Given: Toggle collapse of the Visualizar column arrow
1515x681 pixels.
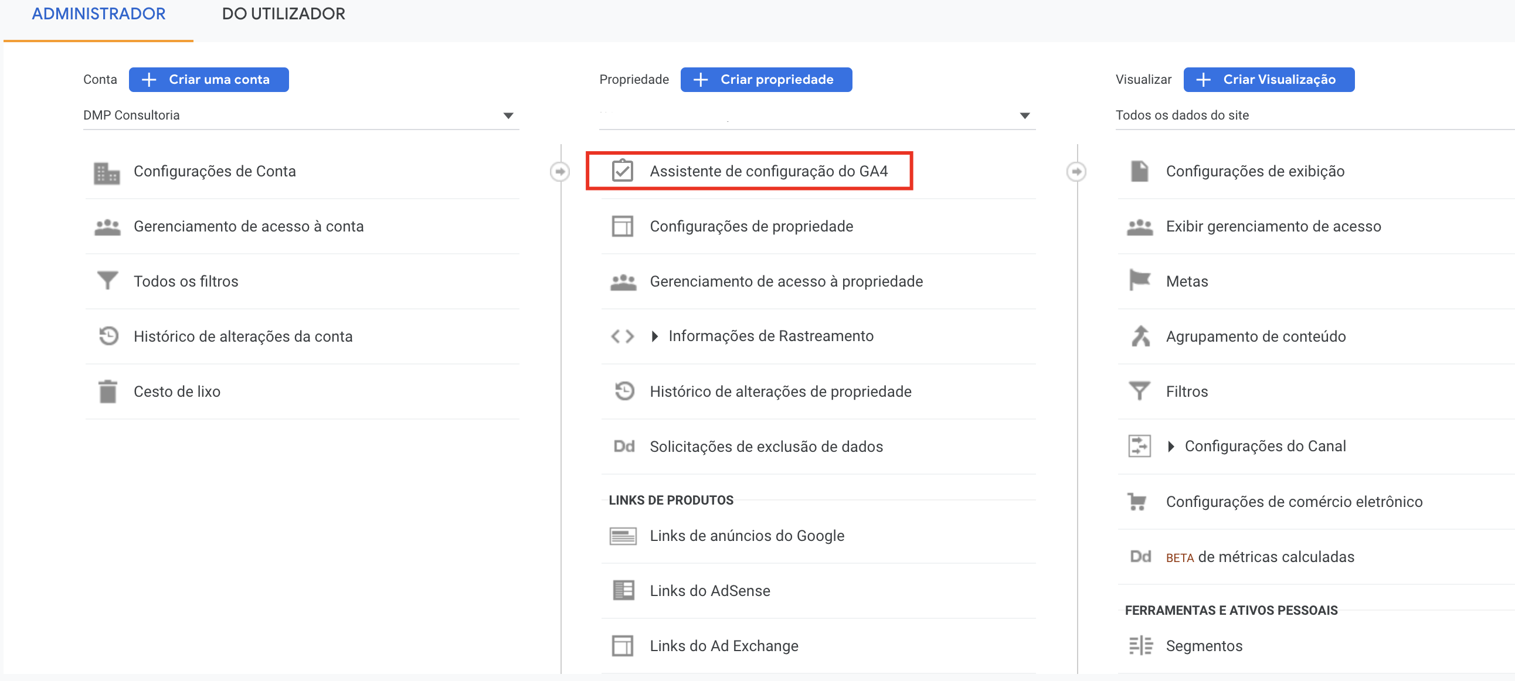Looking at the screenshot, I should 1077,171.
